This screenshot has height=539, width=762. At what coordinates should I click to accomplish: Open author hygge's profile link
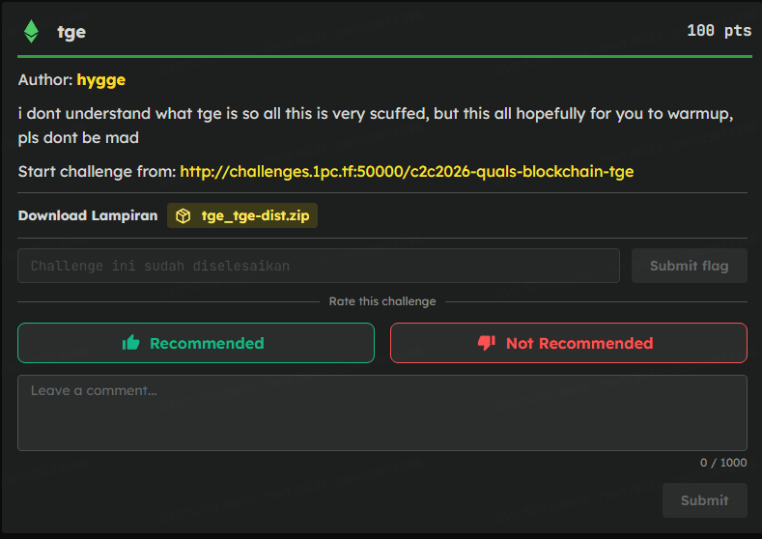pyautogui.click(x=101, y=79)
